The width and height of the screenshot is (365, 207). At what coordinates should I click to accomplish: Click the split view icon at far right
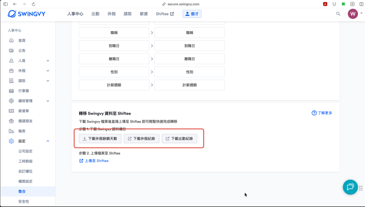362,4
